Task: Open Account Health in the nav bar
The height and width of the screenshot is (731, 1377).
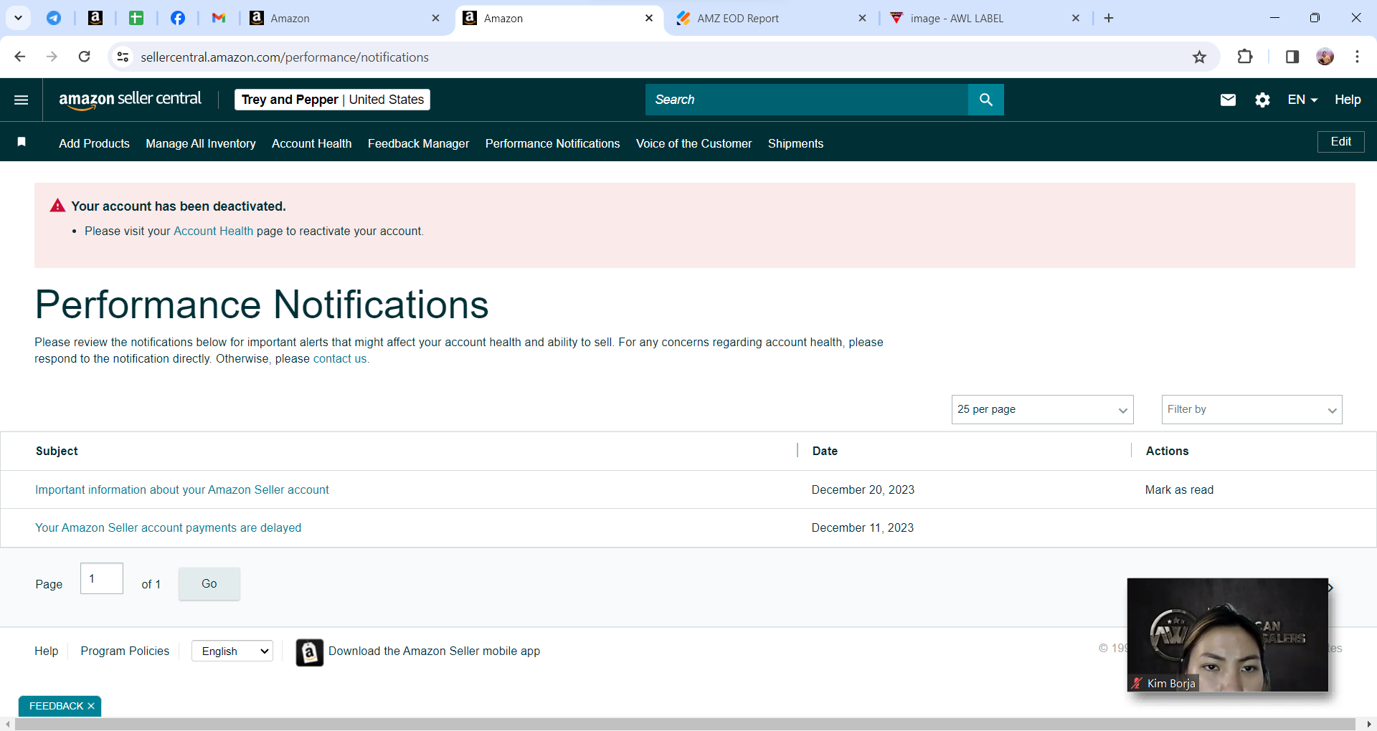Action: 312,143
